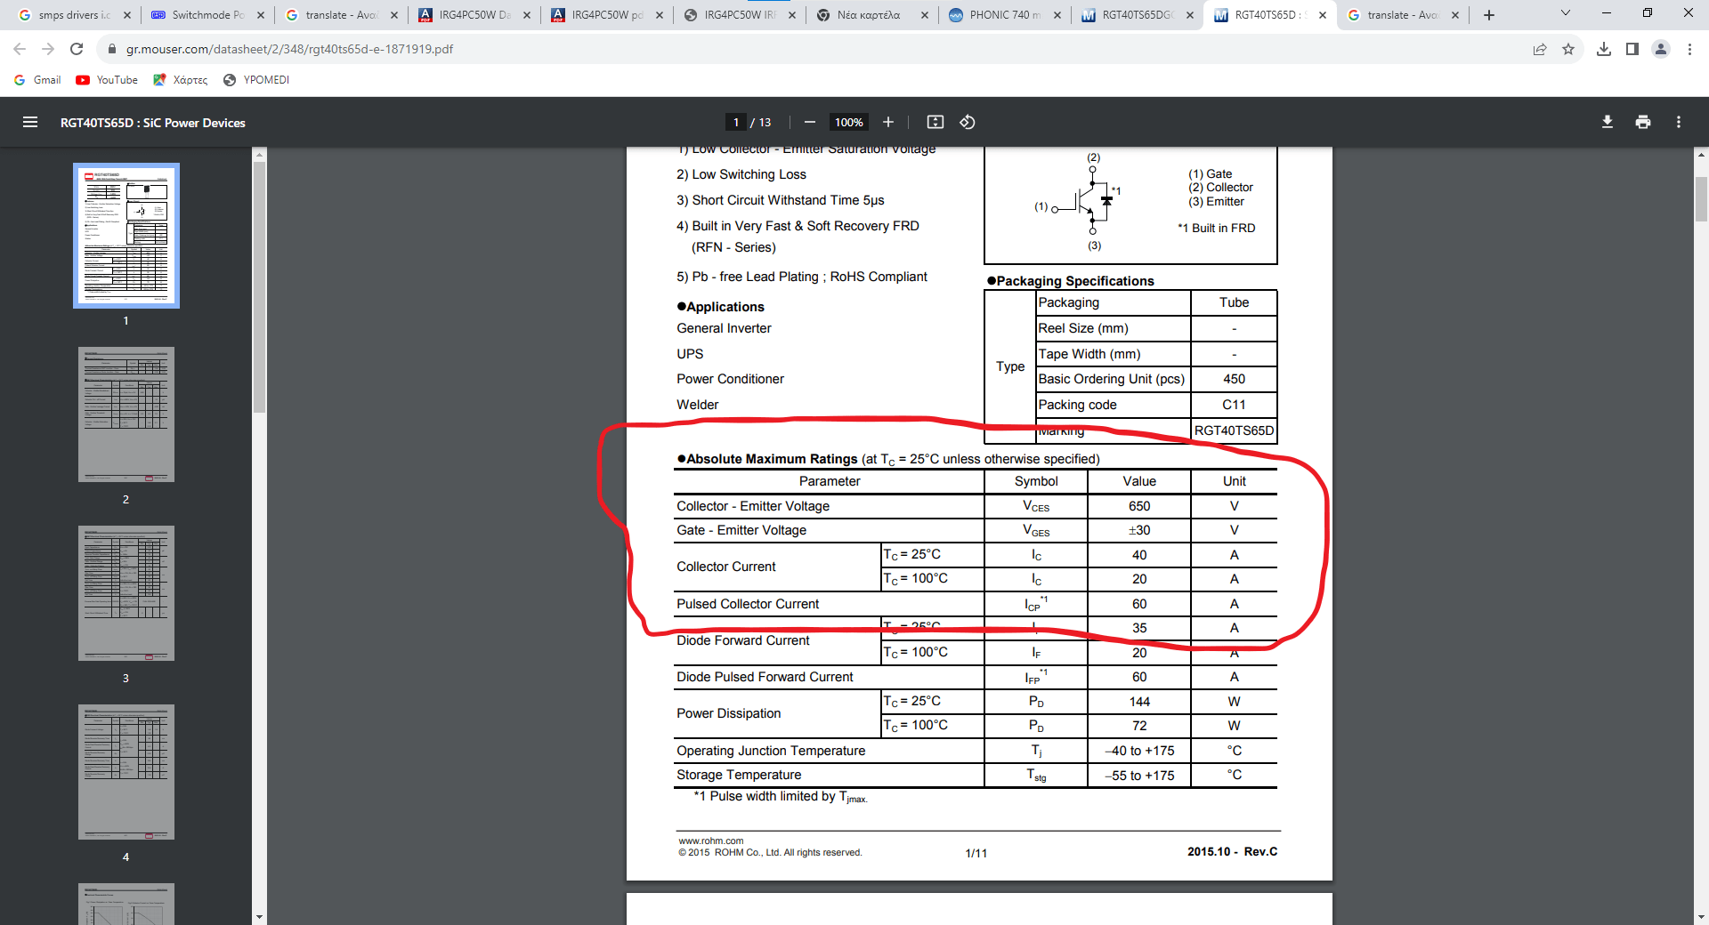Click the Applications heading
Screen dimensions: 1709x925
pos(720,307)
